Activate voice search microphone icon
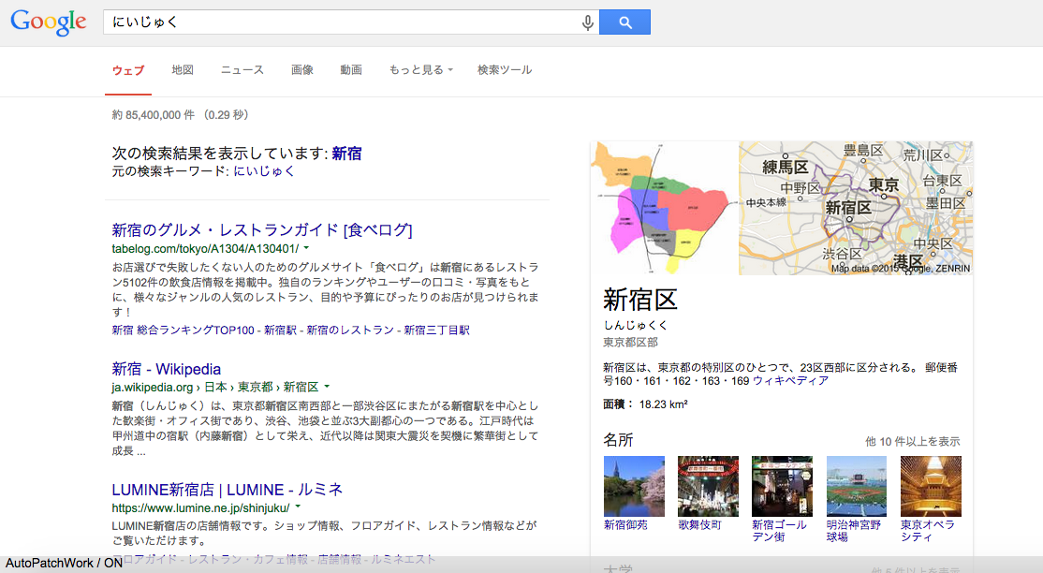The width and height of the screenshot is (1043, 573). [x=587, y=22]
